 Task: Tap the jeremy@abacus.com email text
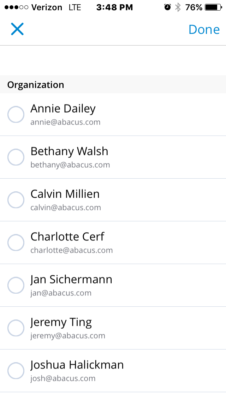click(x=67, y=336)
